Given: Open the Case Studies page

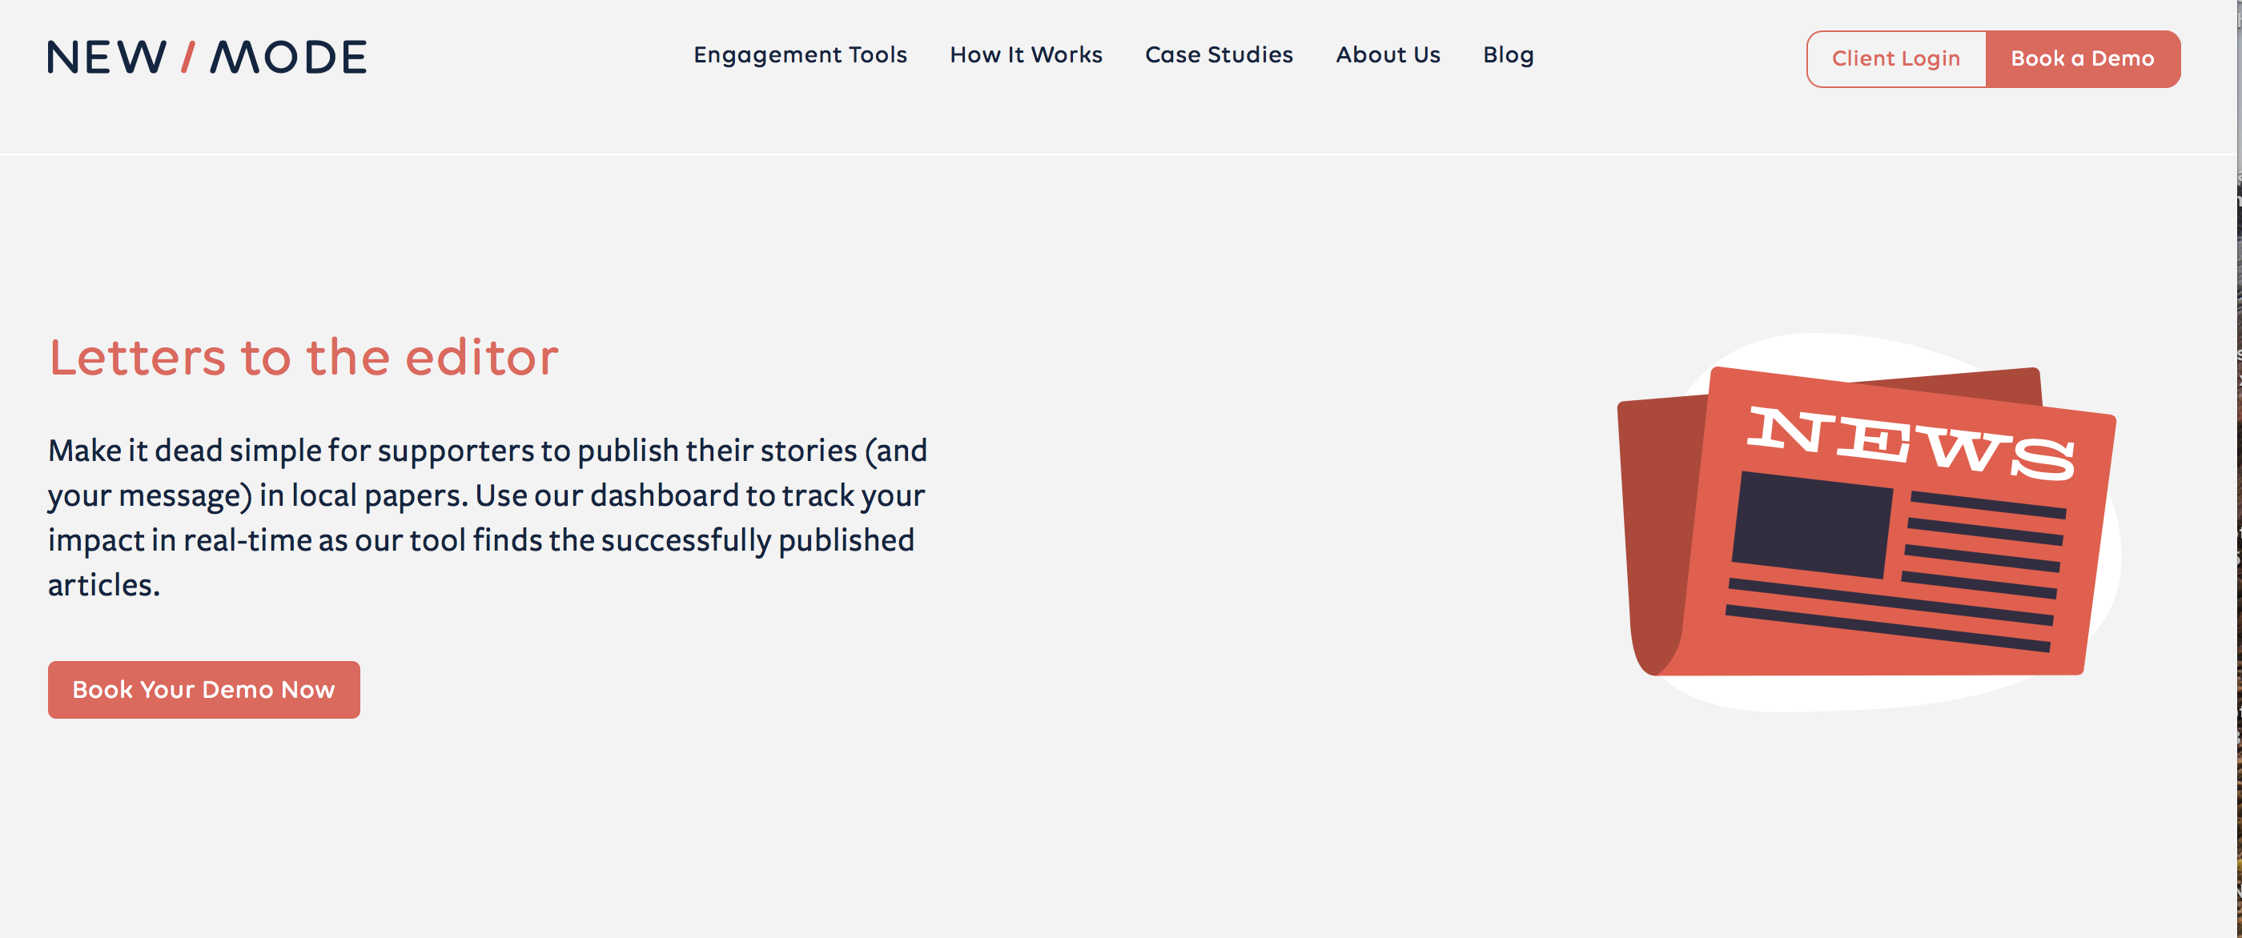Looking at the screenshot, I should (x=1219, y=54).
